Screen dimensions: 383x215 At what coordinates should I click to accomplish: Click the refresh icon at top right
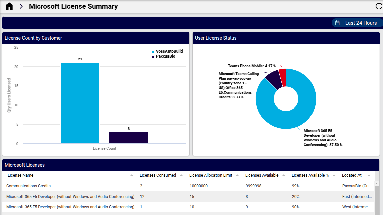(x=379, y=6)
